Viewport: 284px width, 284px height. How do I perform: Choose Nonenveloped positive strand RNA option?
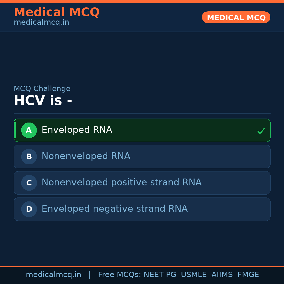[121, 182]
